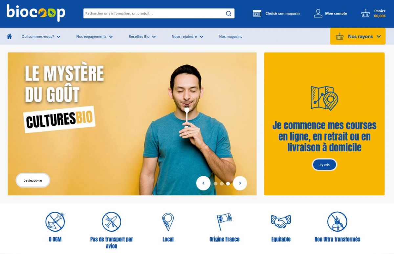This screenshot has height=254, width=394.
Task: Open the shopping basket Panier icon
Action: (365, 13)
